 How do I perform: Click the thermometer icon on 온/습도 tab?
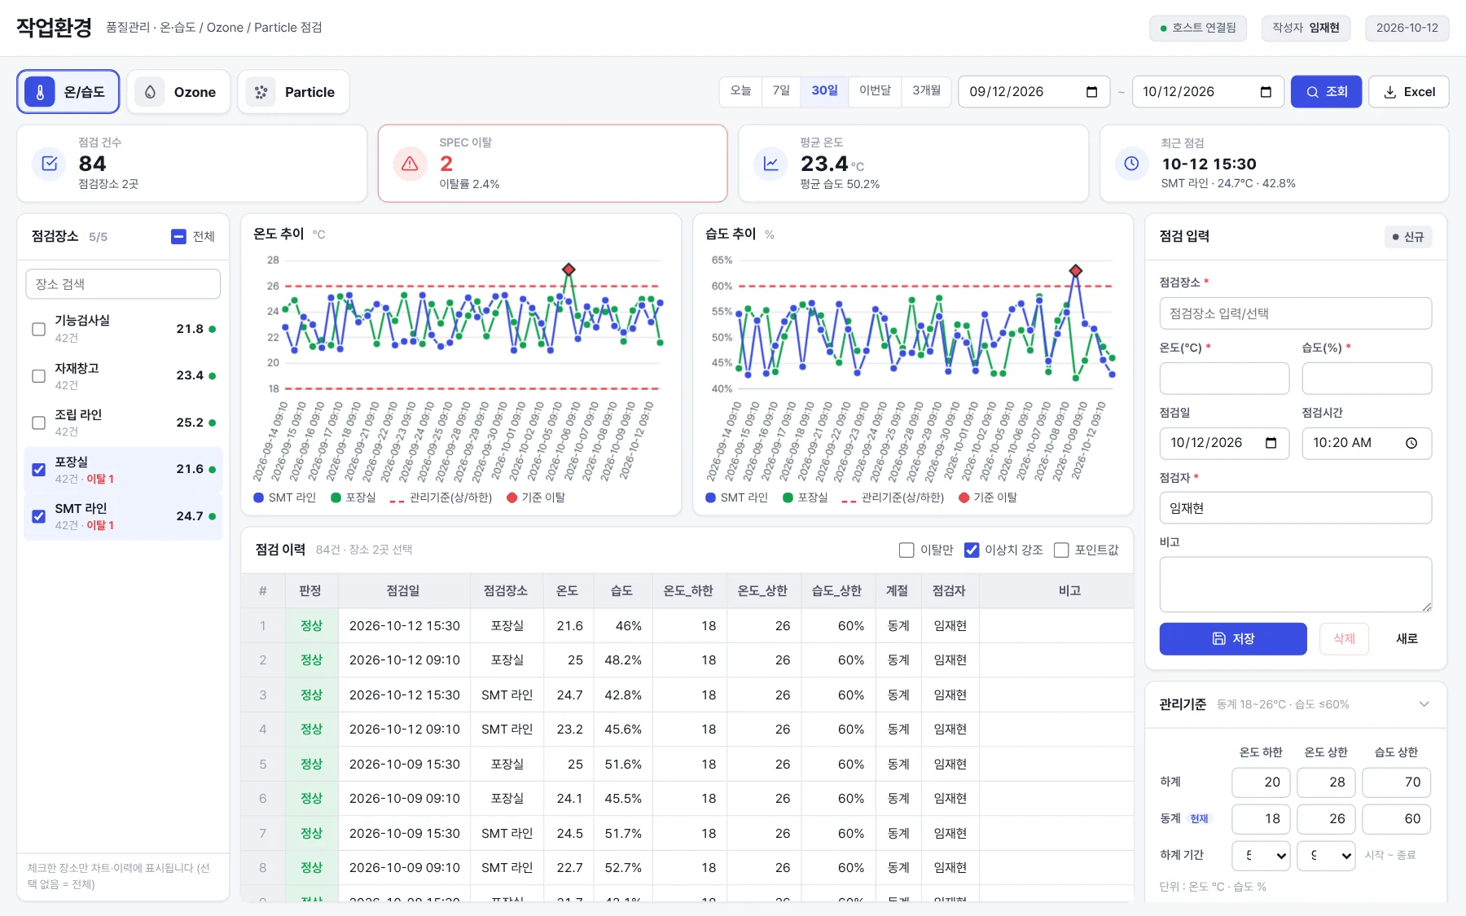(40, 92)
